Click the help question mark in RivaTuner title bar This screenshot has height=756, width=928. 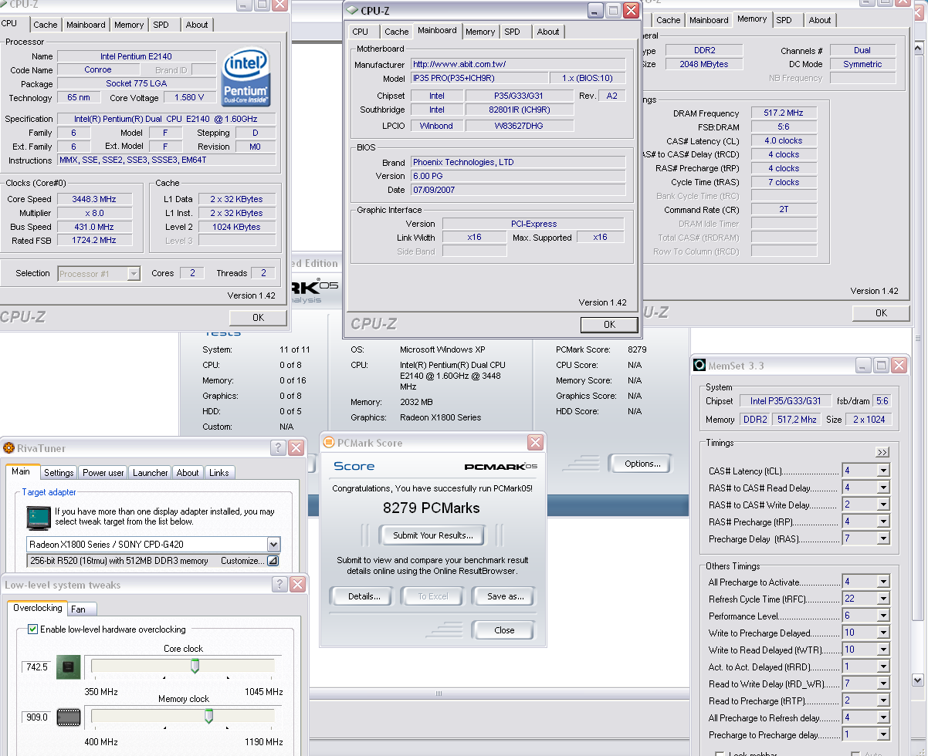tap(279, 448)
